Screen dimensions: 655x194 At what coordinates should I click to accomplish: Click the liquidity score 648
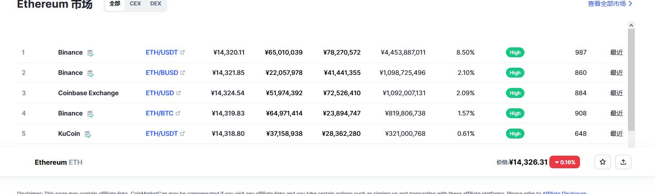[x=581, y=134]
